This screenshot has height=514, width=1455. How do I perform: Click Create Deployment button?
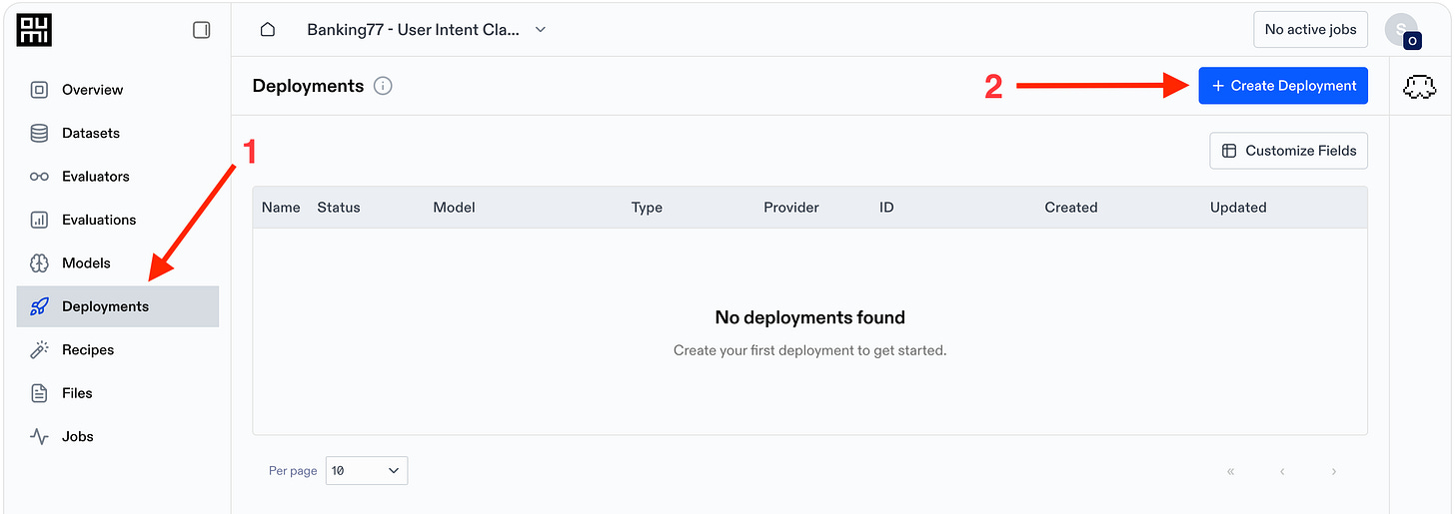(x=1283, y=86)
